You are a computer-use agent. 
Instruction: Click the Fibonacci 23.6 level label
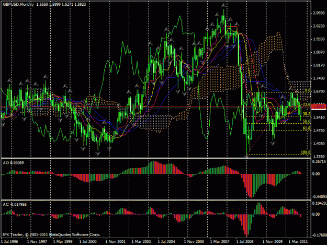(x=307, y=104)
